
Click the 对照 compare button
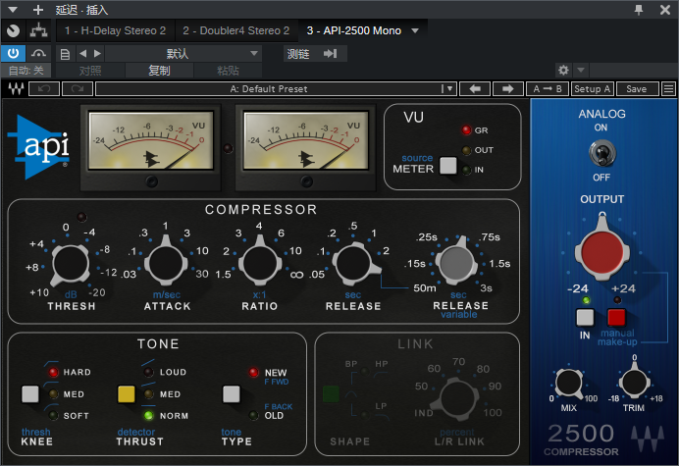90,71
